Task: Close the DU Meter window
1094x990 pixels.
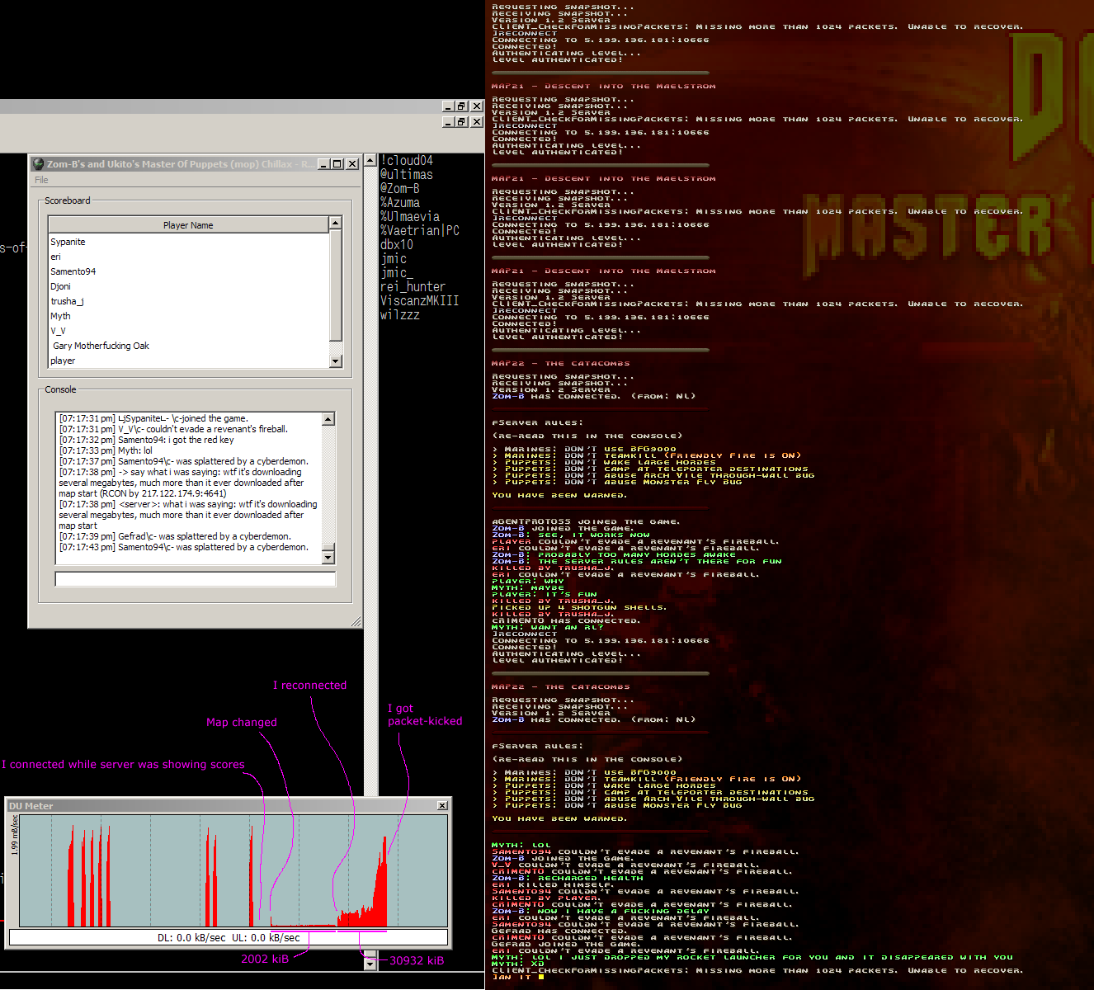Action: (442, 806)
